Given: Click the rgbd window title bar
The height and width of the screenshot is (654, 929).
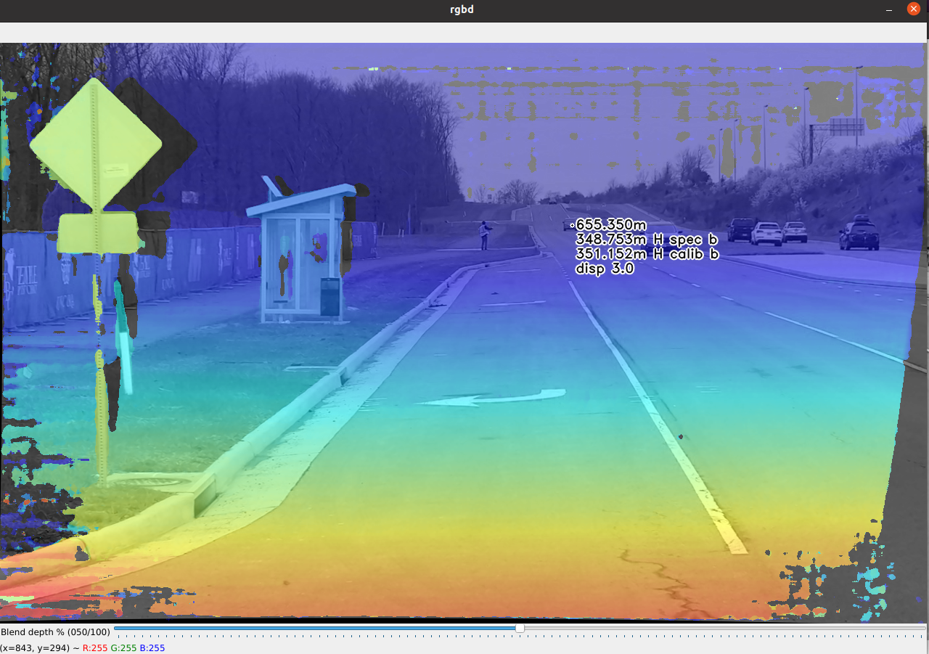Looking at the screenshot, I should coord(462,9).
